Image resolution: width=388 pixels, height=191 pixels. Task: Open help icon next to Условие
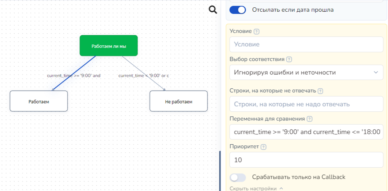[x=256, y=31]
